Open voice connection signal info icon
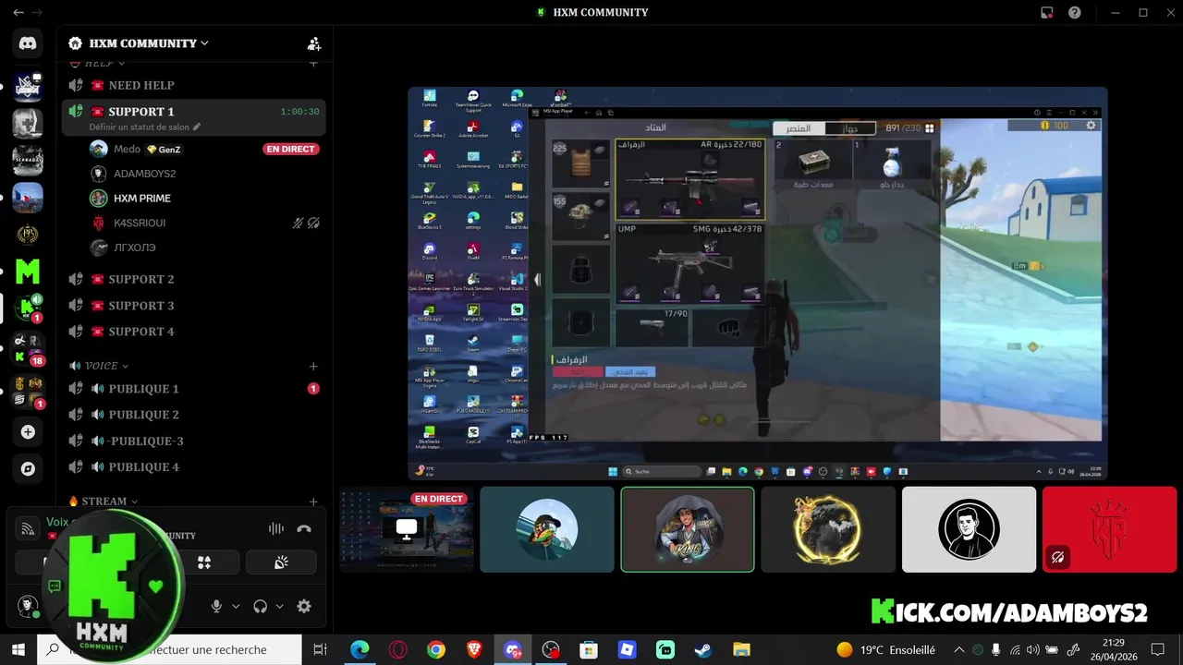Viewport: 1183px width, 665px height. (29, 528)
